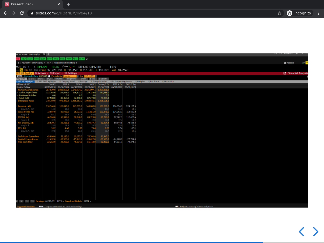
Task: Select the Enterprise Value sub-tab
Action: (99, 82)
